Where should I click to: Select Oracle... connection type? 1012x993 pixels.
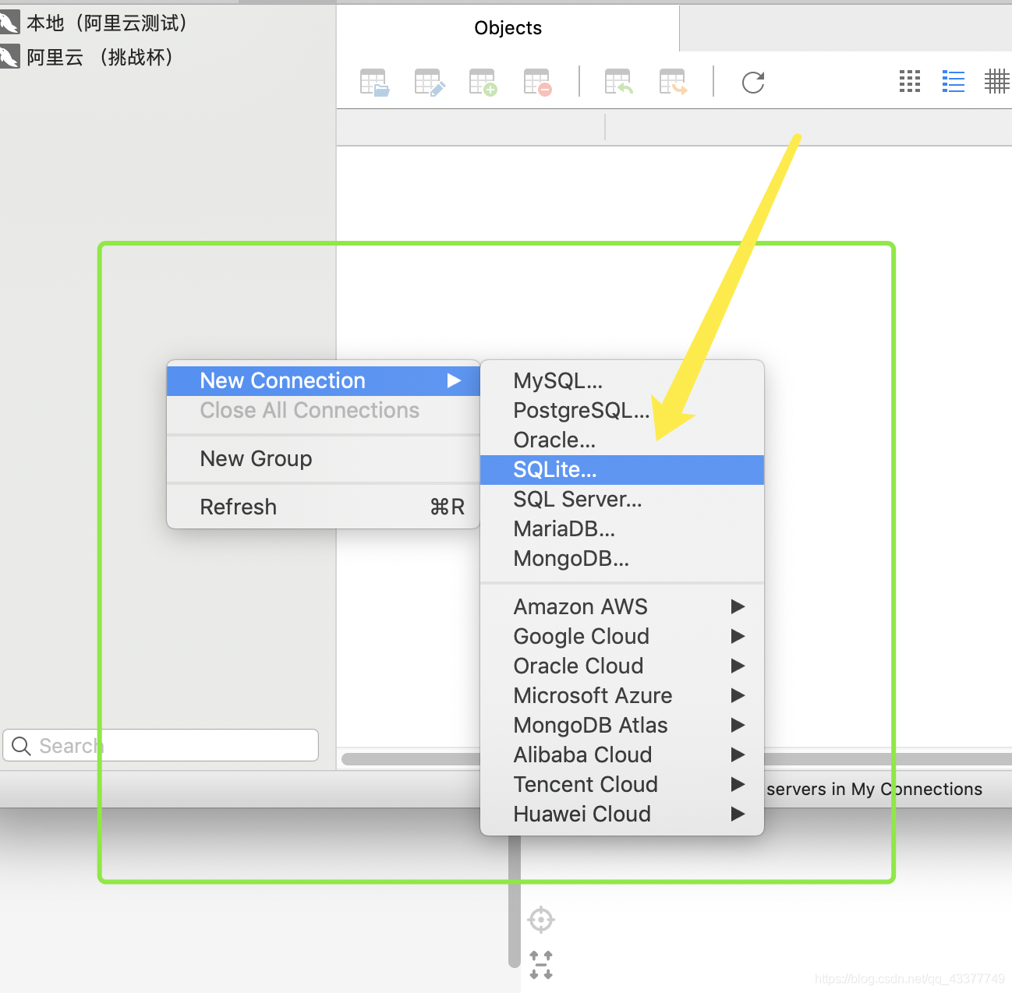point(622,440)
